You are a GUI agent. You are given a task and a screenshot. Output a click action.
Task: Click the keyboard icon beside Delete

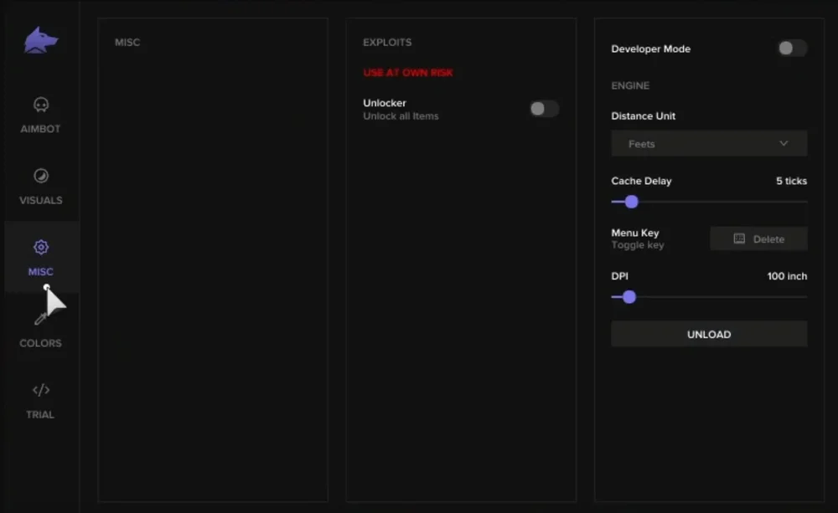pos(738,239)
